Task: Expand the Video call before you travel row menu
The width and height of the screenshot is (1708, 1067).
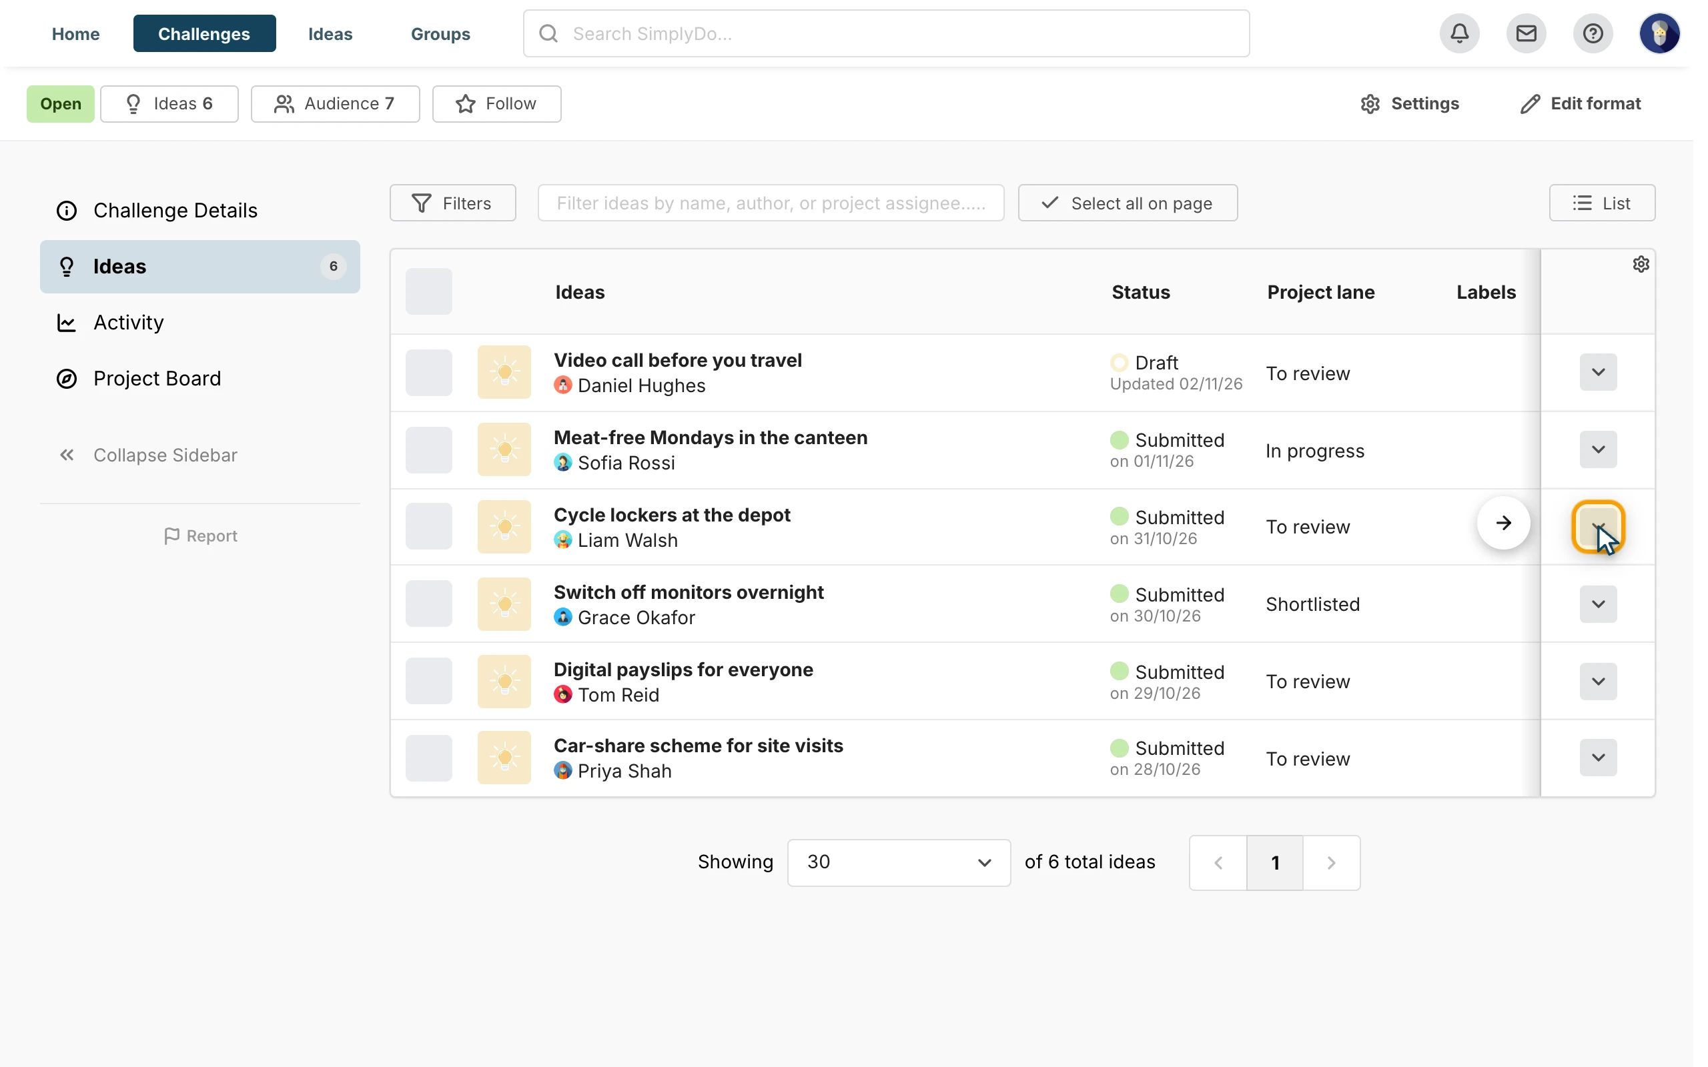Action: [1598, 373]
